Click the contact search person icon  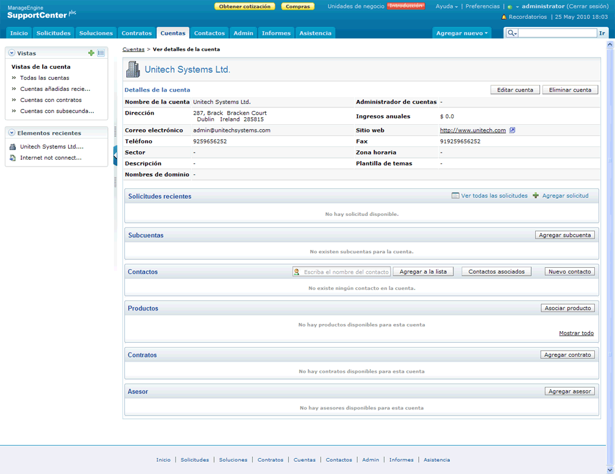click(297, 271)
